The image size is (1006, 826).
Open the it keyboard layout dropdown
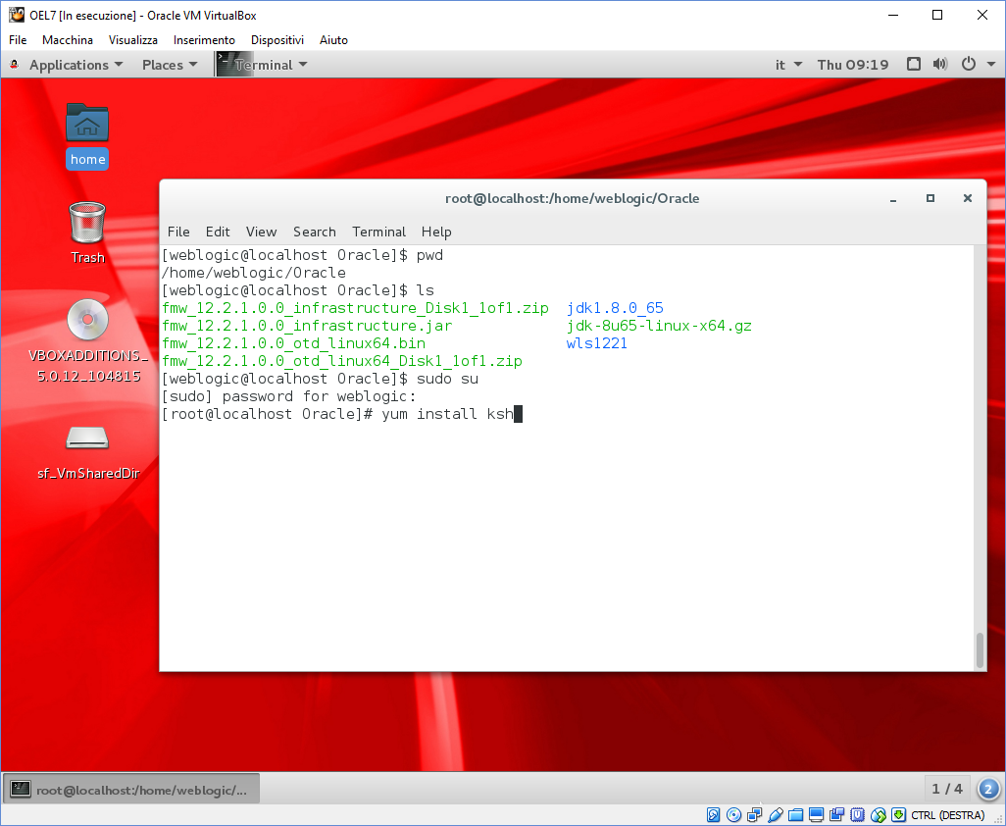tap(788, 63)
